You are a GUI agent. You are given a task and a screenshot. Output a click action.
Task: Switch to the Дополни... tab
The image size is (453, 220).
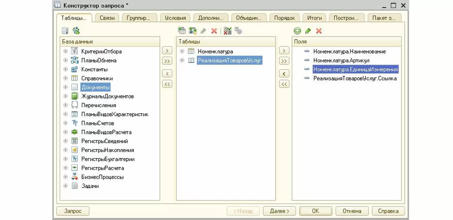(211, 18)
